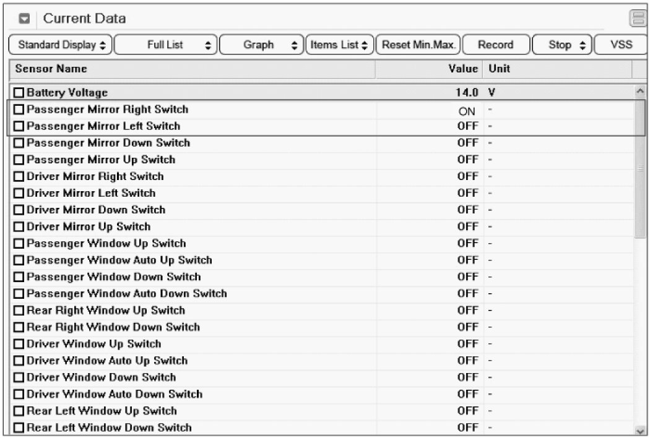The height and width of the screenshot is (438, 650).
Task: Expand the Full List dropdown
Action: point(166,45)
